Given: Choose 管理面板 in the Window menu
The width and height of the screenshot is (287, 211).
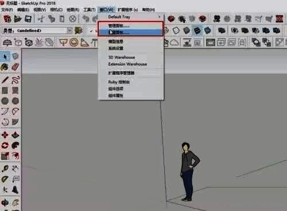Looking at the screenshot, I should [130, 26].
